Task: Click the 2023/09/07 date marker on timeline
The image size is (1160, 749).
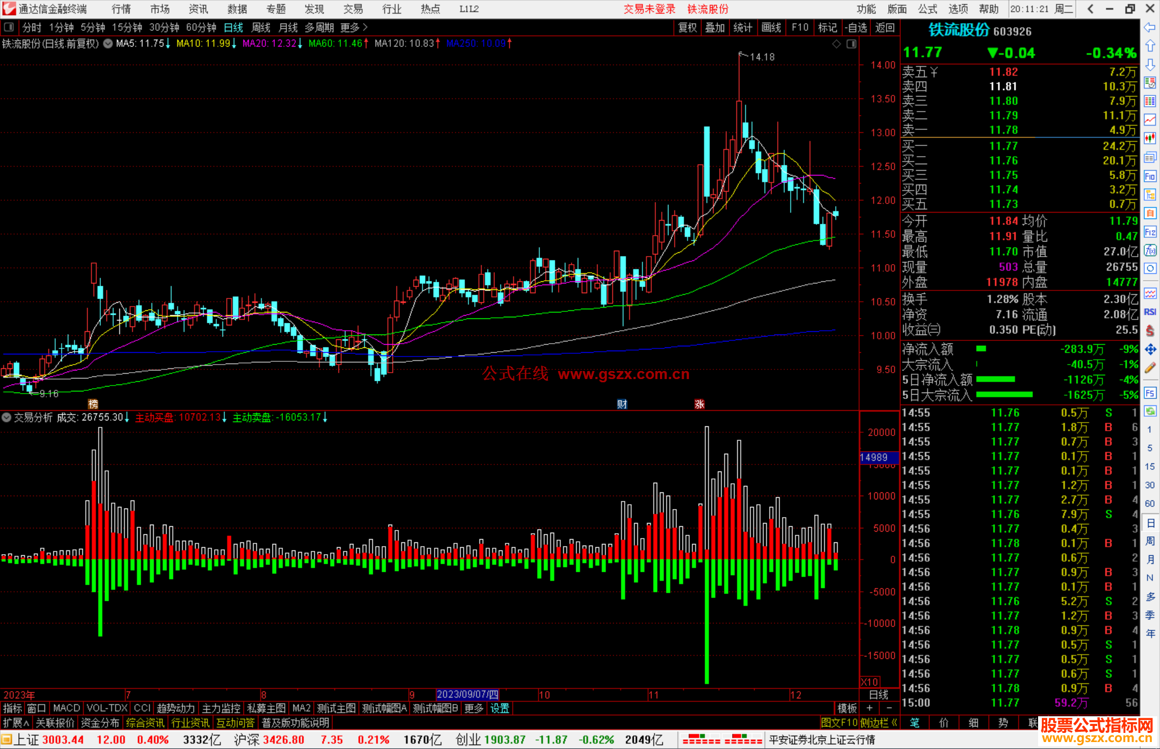Action: point(467,694)
